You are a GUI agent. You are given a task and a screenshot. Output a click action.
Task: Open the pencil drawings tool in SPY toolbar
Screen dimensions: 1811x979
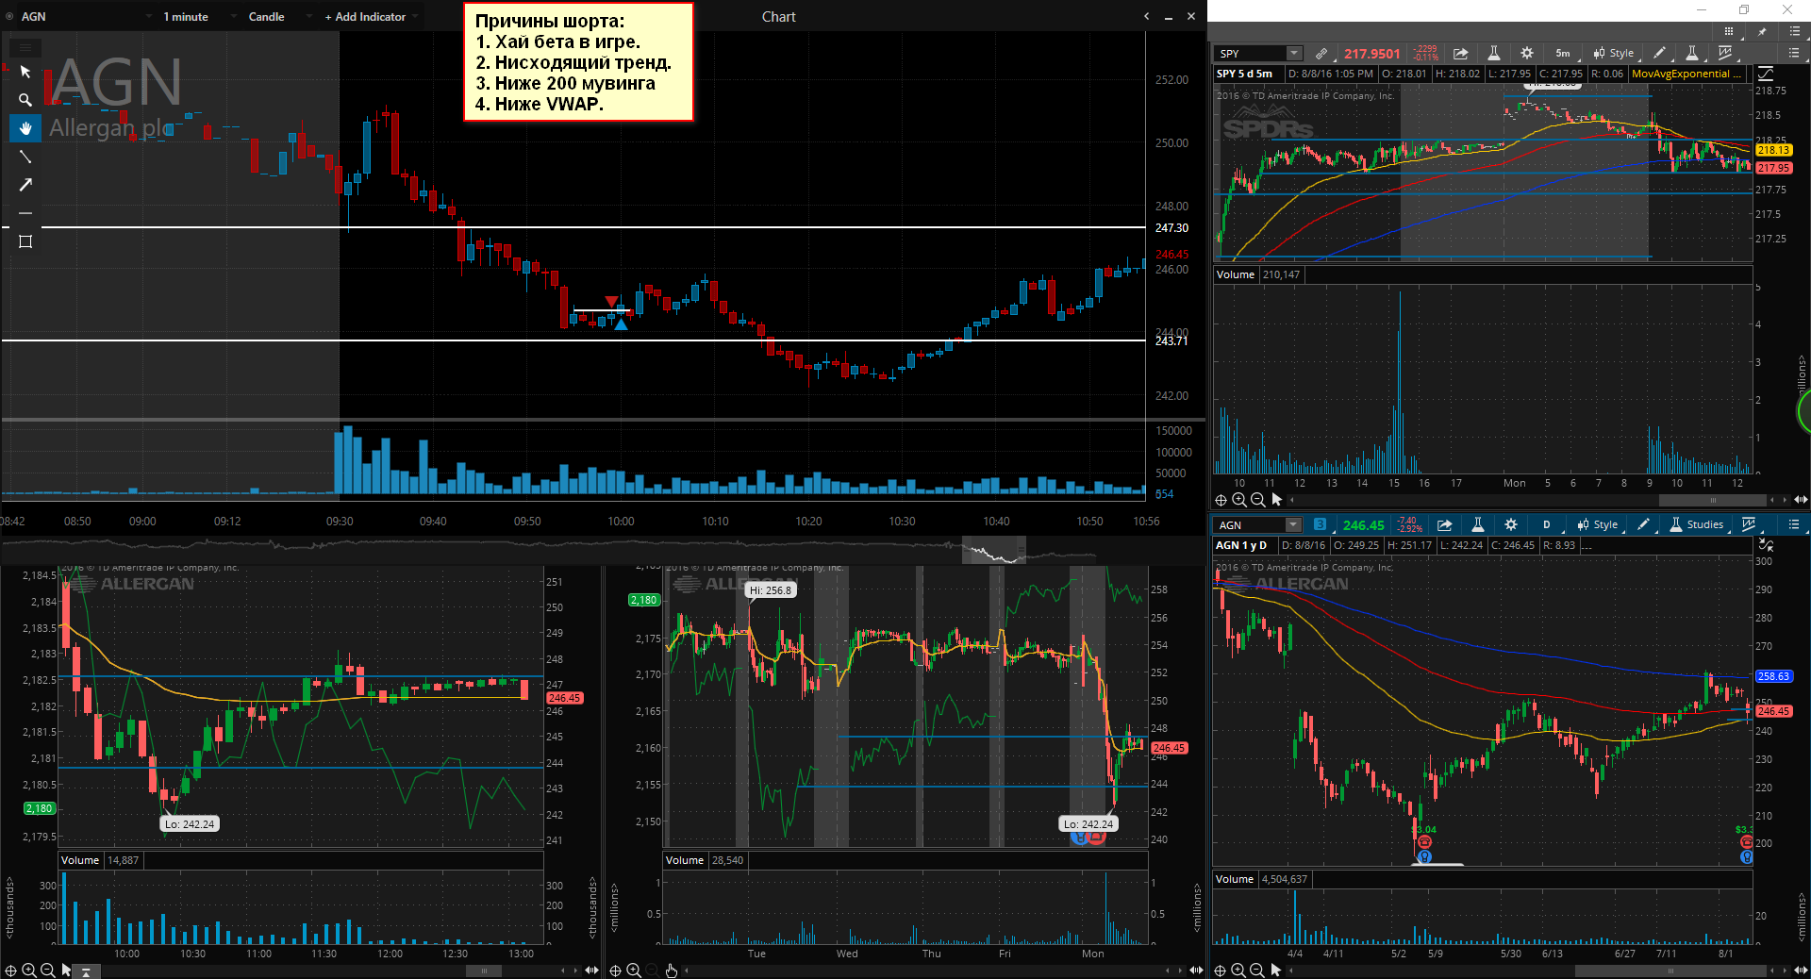tap(1659, 54)
